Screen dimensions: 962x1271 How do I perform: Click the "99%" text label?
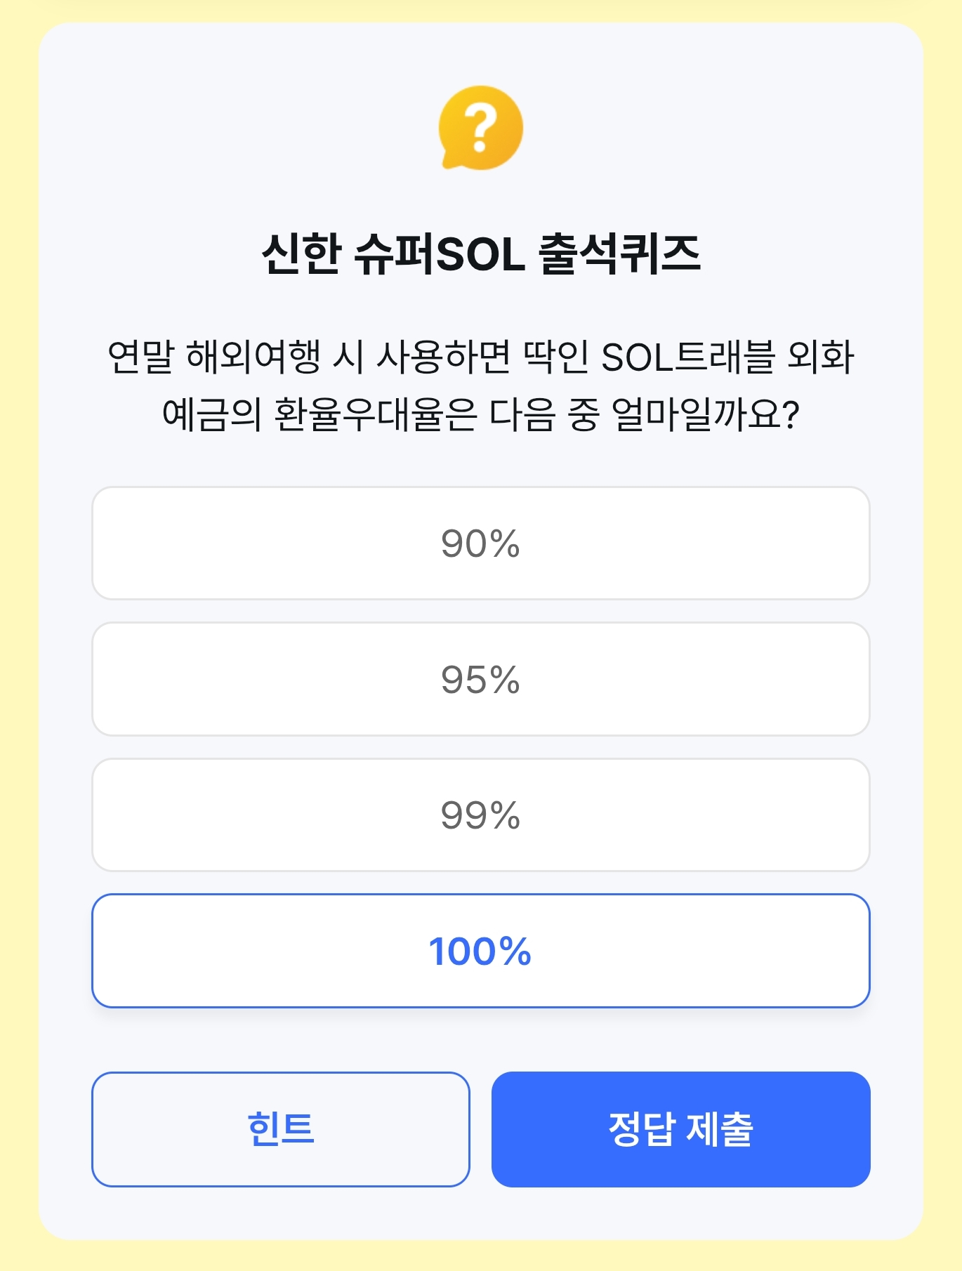point(481,815)
